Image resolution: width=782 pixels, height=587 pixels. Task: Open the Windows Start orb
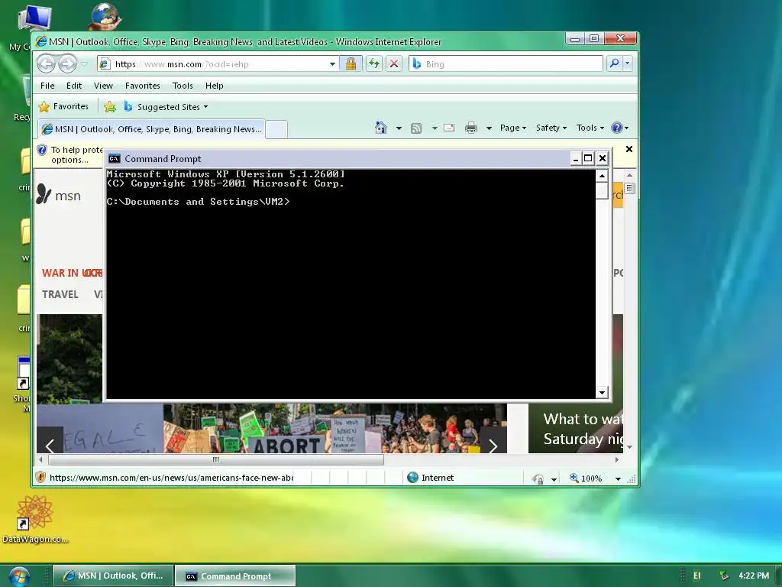[x=19, y=576]
